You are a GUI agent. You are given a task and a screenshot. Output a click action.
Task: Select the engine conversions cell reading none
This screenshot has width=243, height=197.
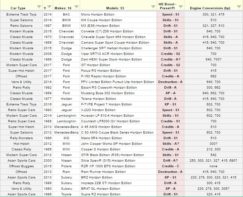click(214, 166)
